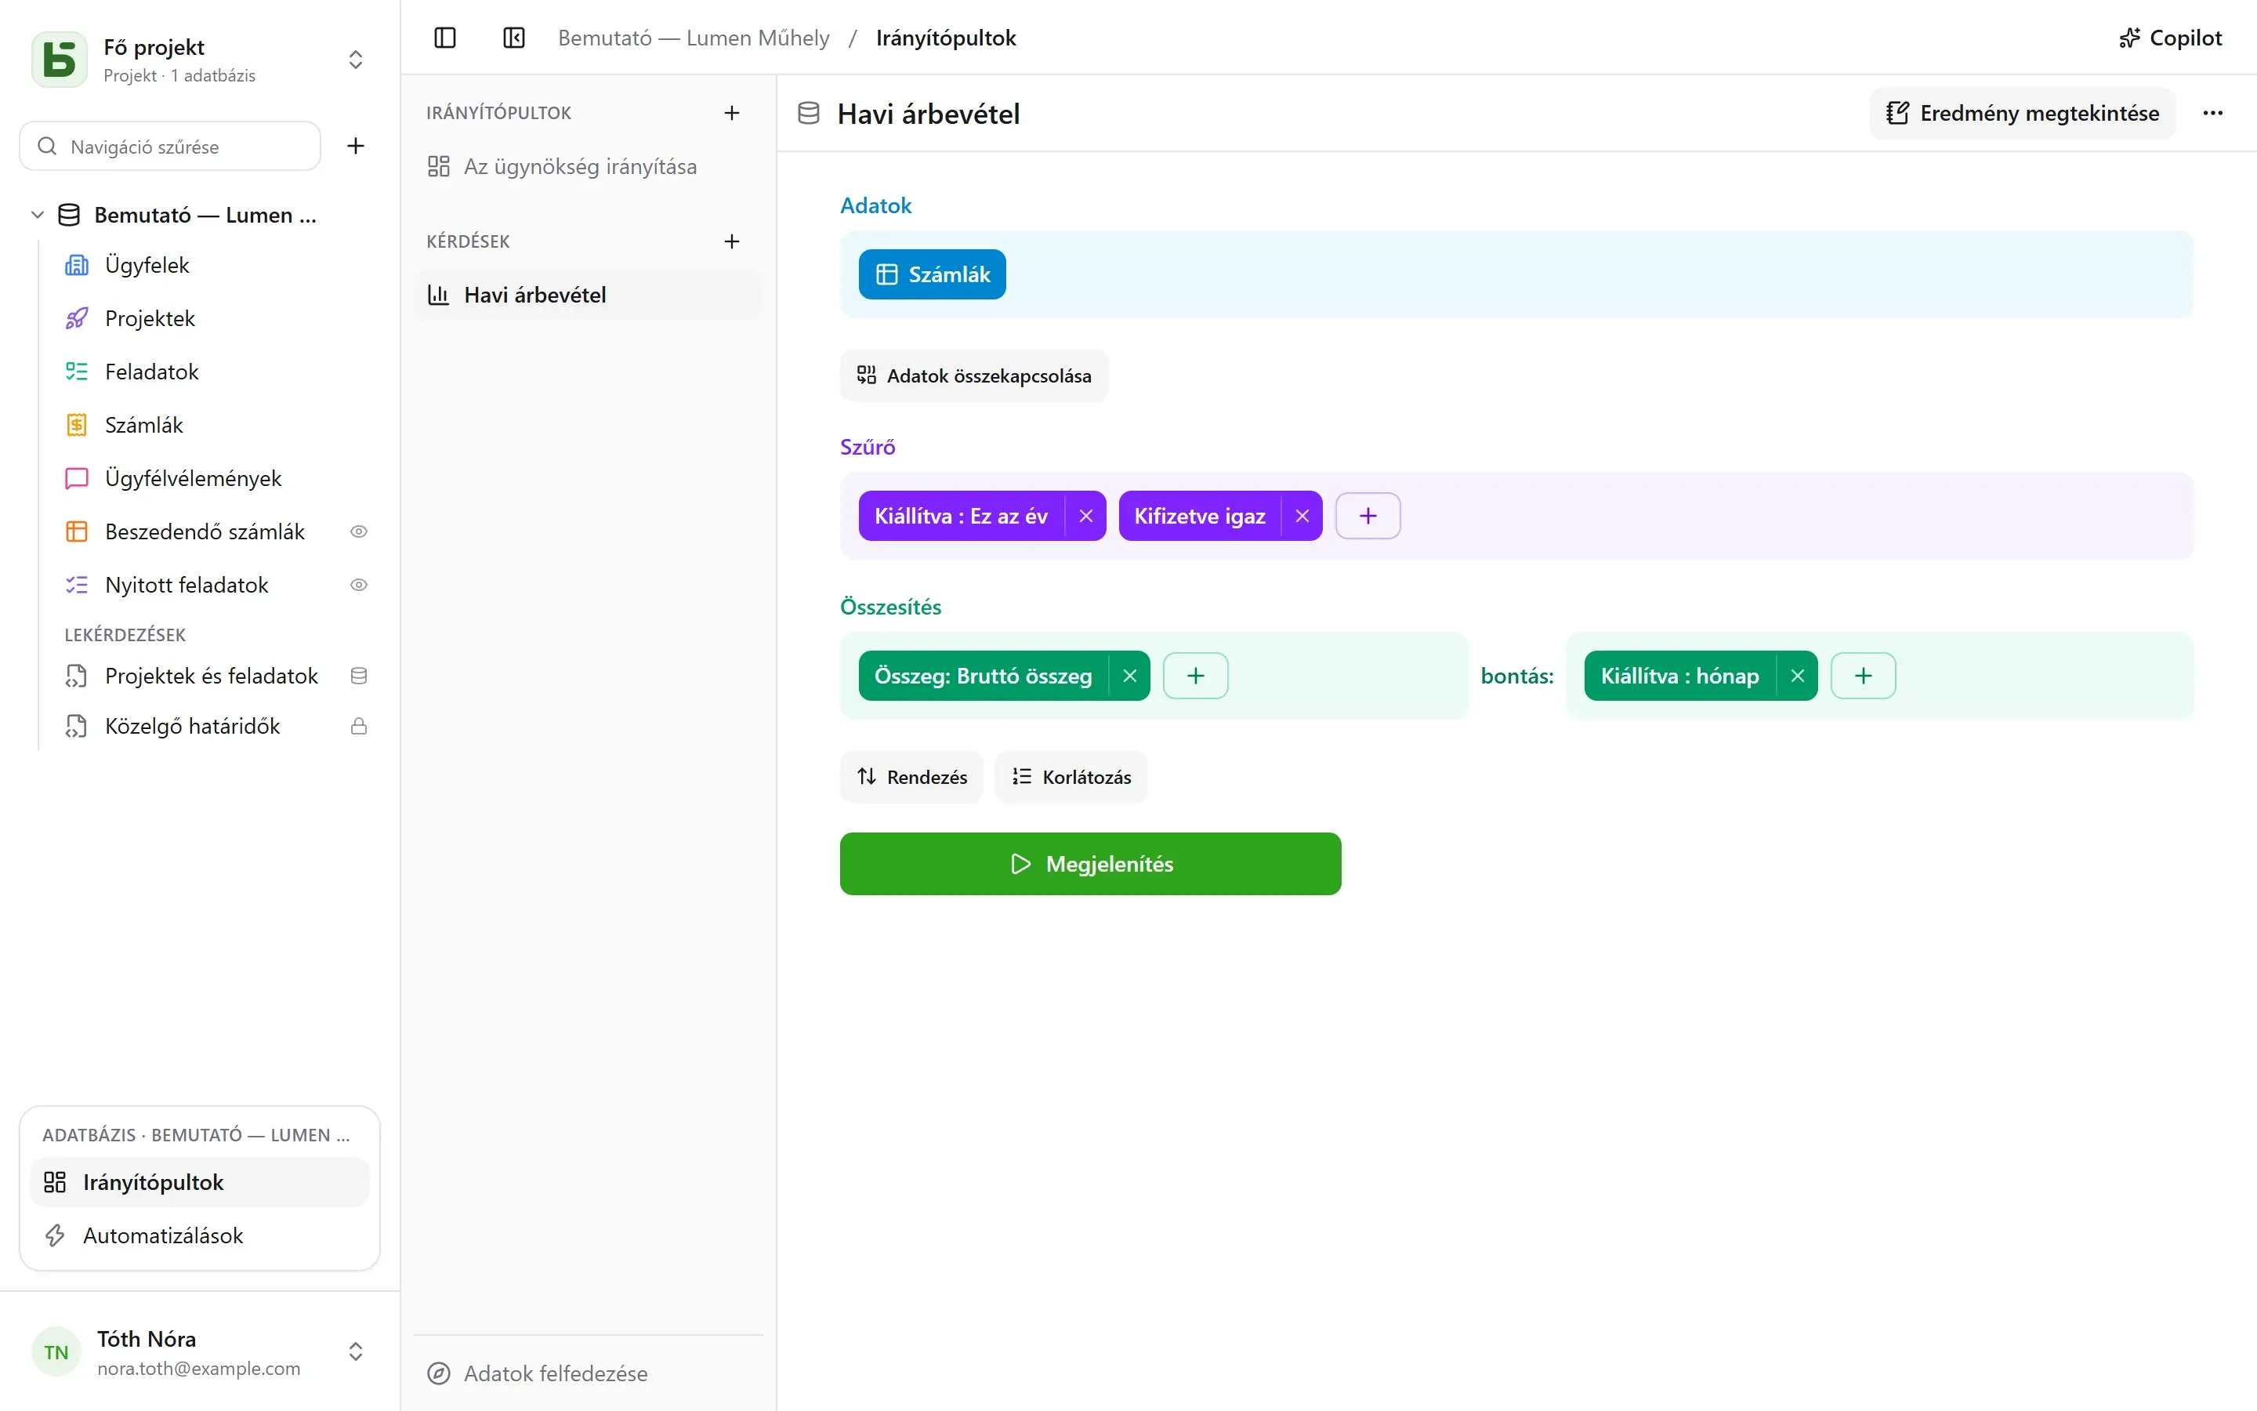Click 'Bemutató — Lumen Műhely' breadcrumb
Screen dimensions: 2257x1411
[x=693, y=38]
